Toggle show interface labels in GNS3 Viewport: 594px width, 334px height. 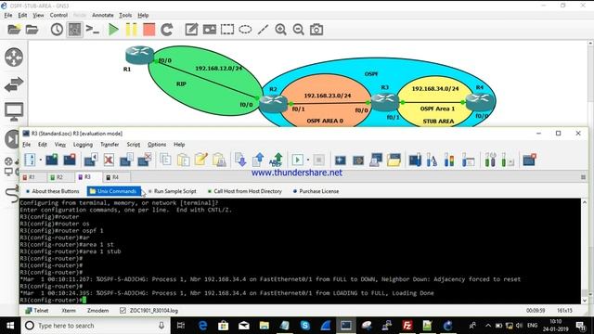[74, 30]
